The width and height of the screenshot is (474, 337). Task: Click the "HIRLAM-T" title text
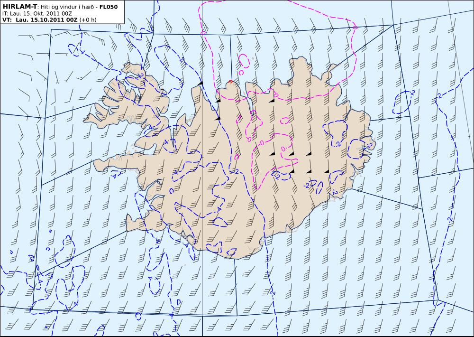[x=19, y=7]
